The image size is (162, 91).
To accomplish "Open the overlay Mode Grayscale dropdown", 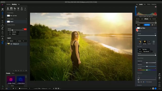I will [x=13, y=32].
